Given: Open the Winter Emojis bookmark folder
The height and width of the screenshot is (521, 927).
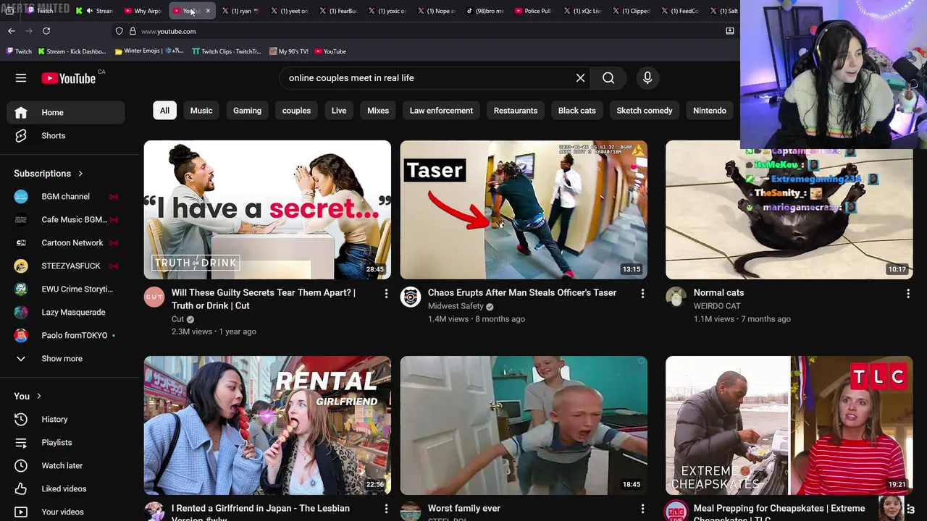Looking at the screenshot, I should coord(149,51).
